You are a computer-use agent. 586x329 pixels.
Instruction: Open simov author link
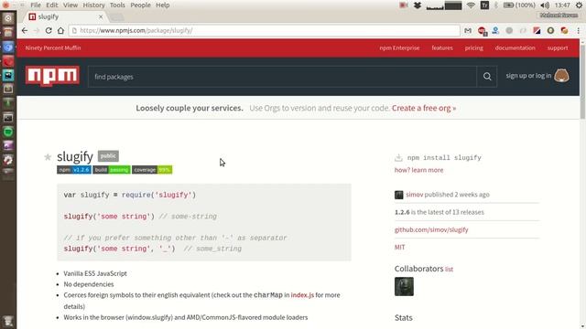(x=415, y=195)
